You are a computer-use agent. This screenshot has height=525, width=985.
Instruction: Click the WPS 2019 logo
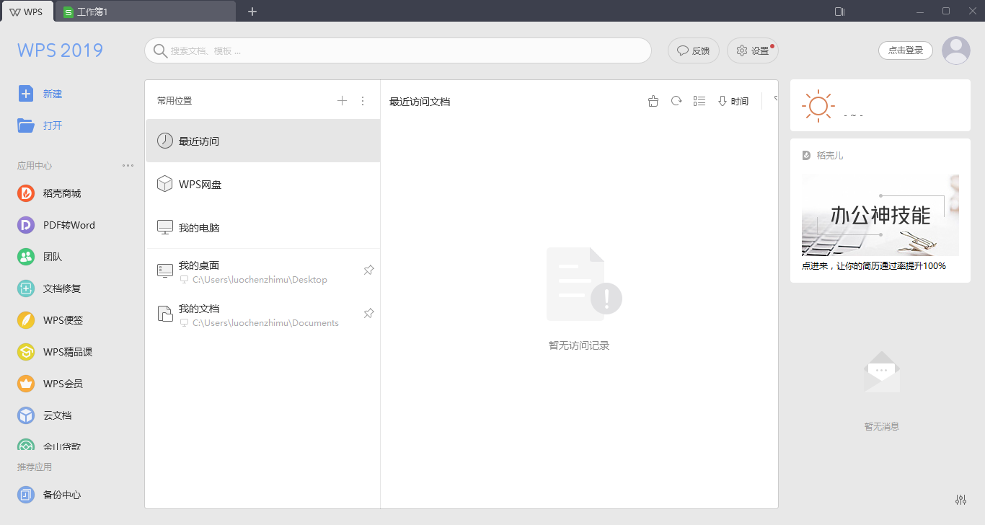tap(61, 50)
